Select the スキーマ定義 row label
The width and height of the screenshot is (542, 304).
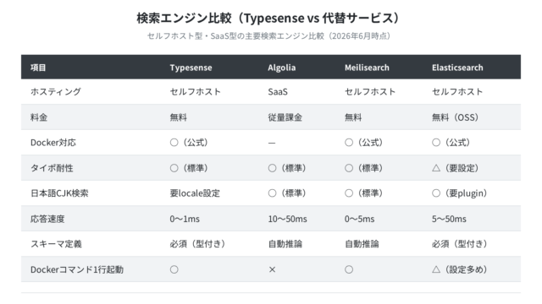(x=56, y=244)
